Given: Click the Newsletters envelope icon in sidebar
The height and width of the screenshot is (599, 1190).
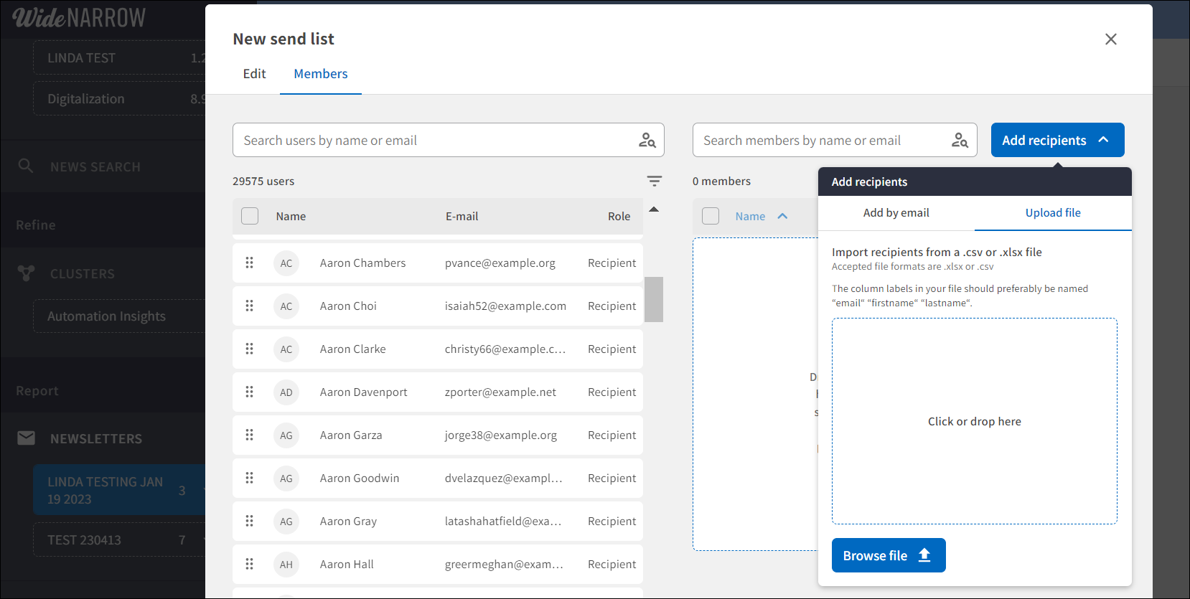Looking at the screenshot, I should tap(27, 438).
